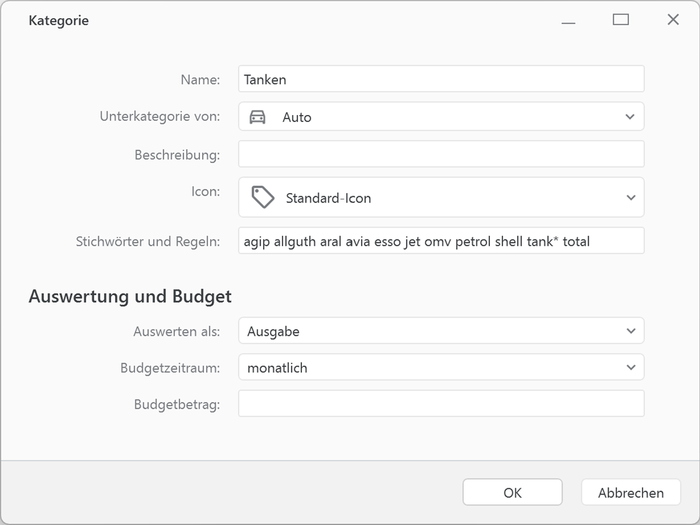This screenshot has width=700, height=525.
Task: Minimize the Kategorie dialog window
Action: (568, 21)
